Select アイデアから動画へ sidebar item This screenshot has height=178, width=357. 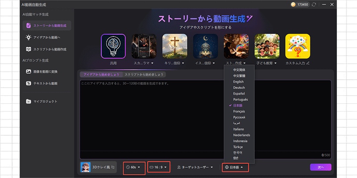click(x=47, y=37)
